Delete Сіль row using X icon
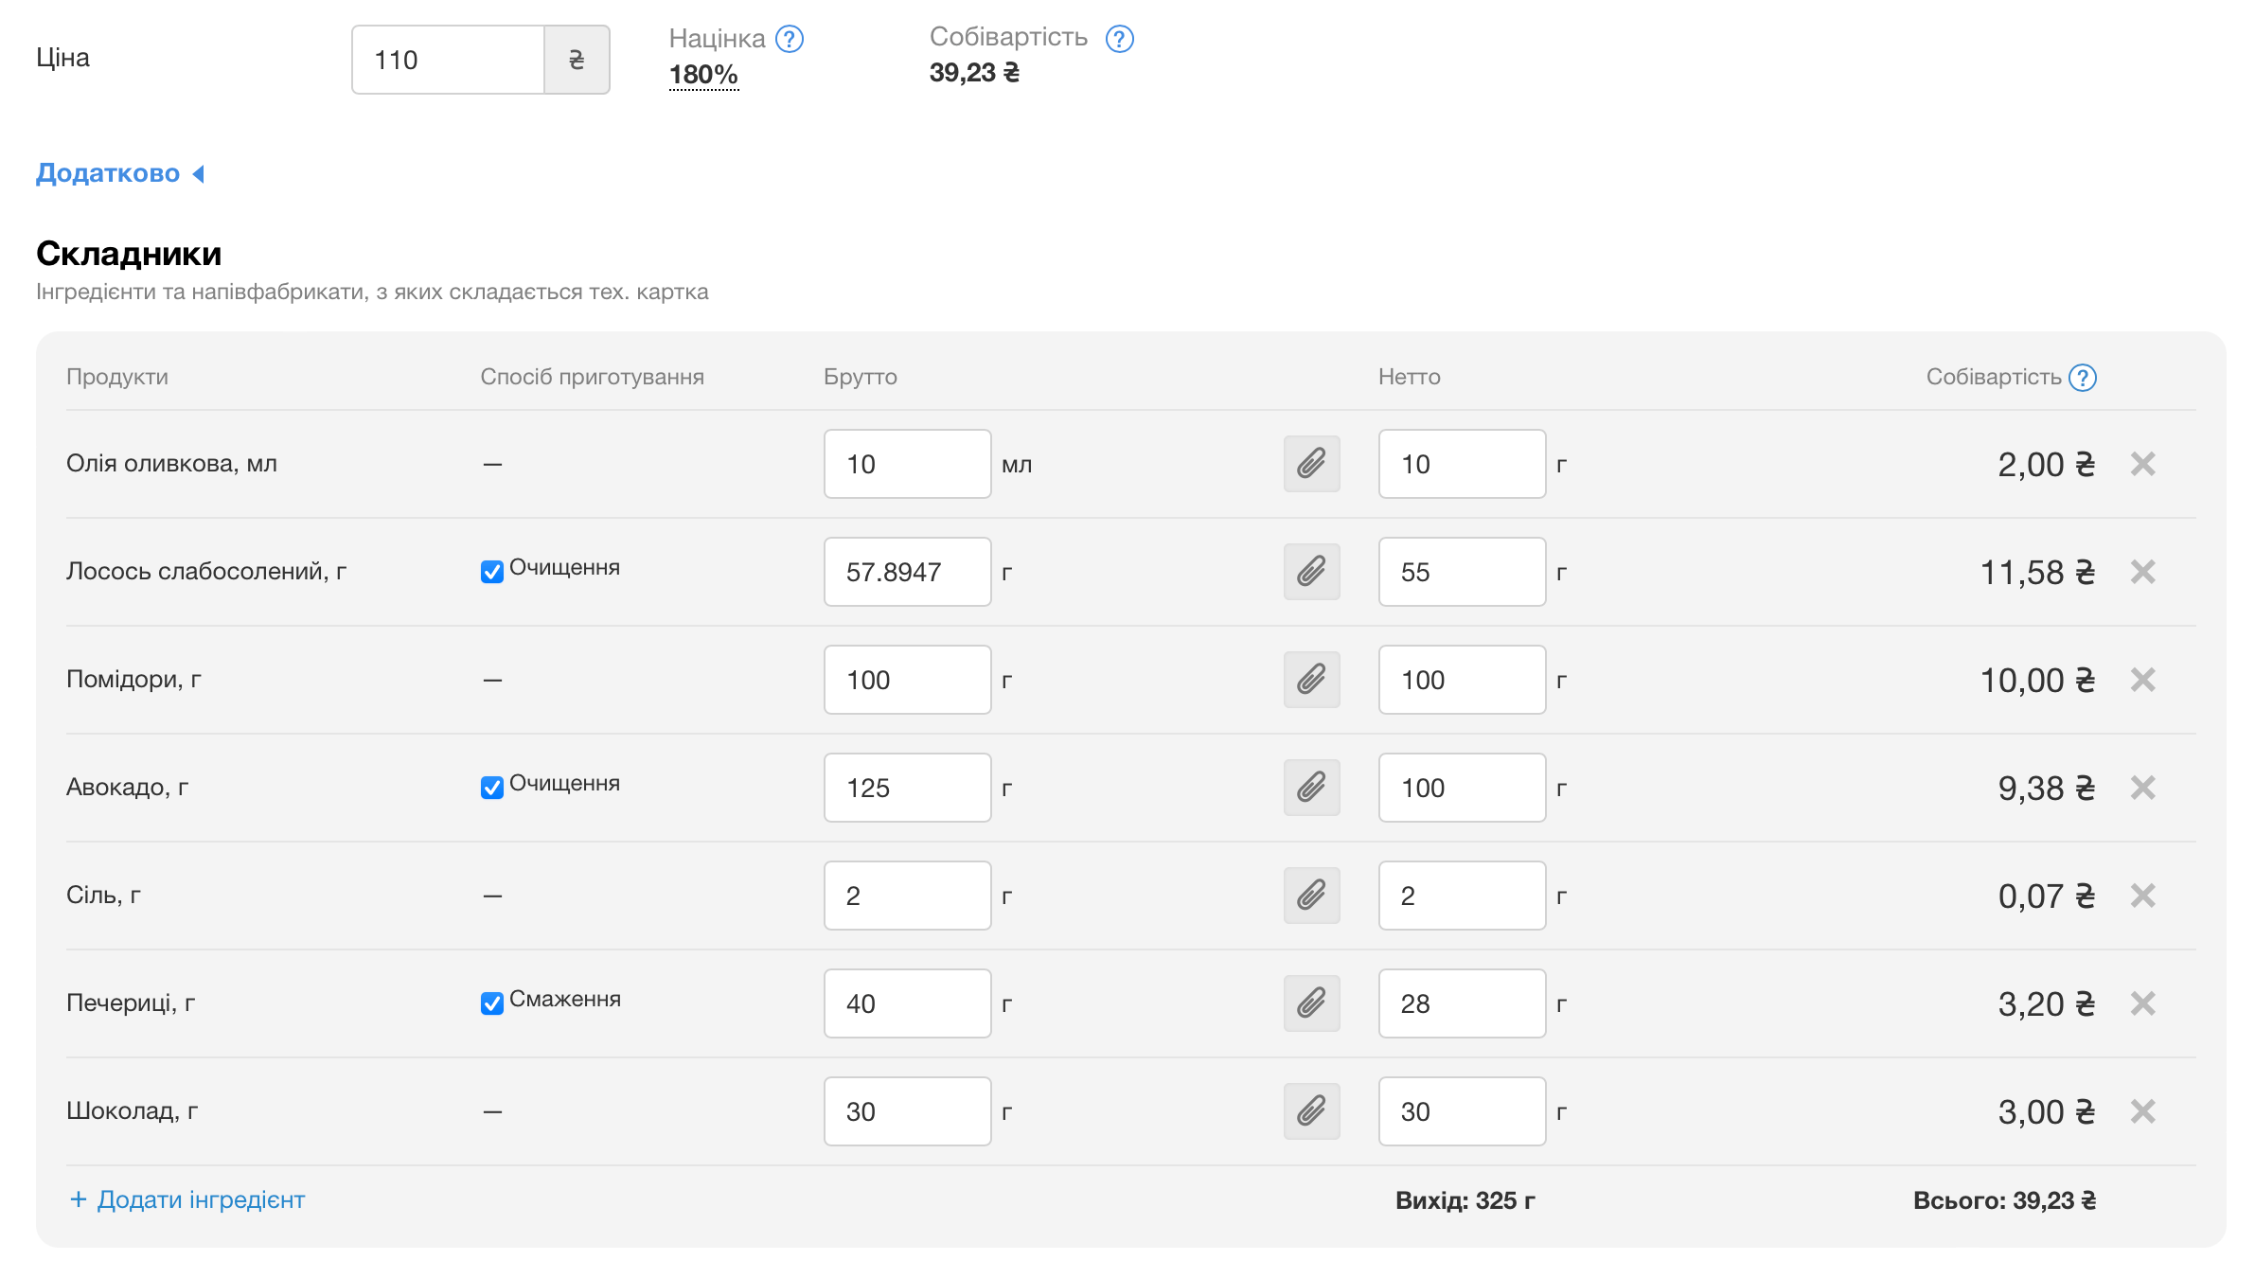The height and width of the screenshot is (1278, 2255). pos(2142,896)
